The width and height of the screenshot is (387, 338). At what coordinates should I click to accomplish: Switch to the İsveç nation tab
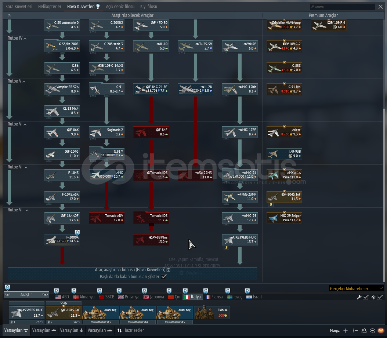[x=235, y=297]
